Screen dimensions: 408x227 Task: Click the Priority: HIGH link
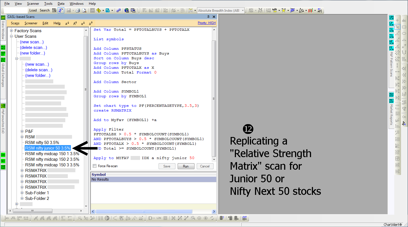coord(207,23)
